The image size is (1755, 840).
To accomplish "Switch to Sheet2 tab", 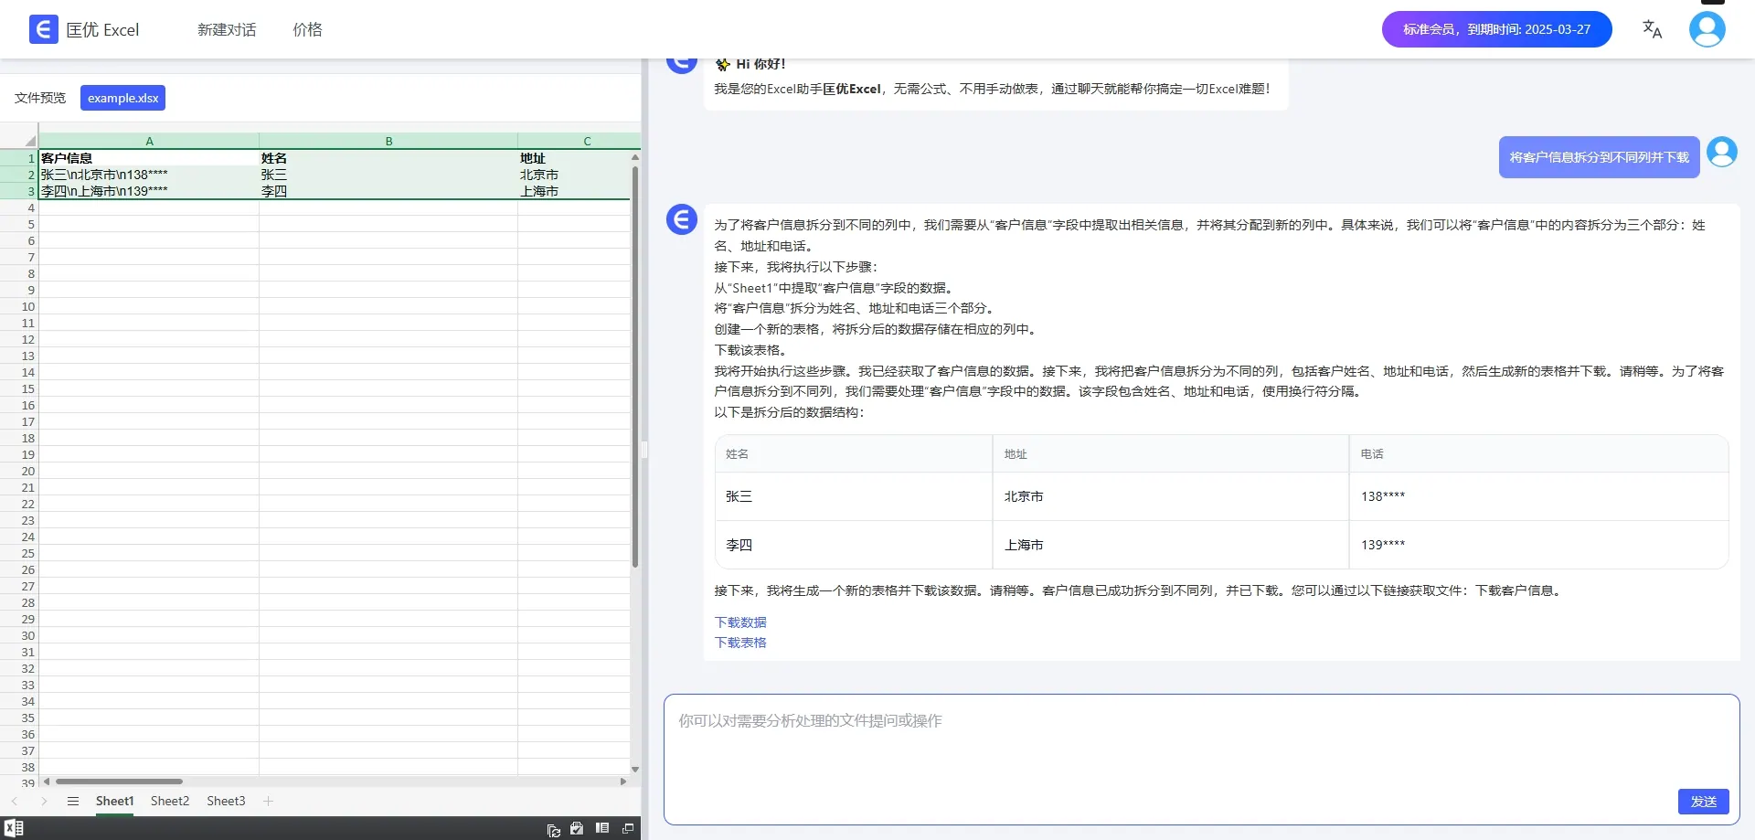I will click(170, 801).
